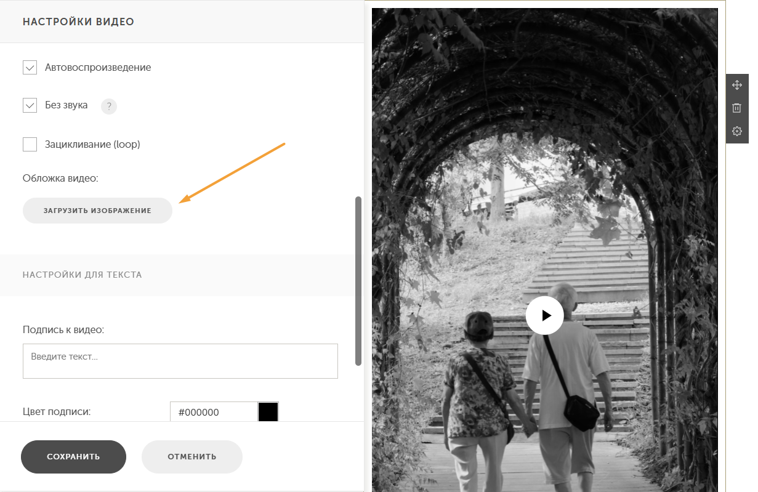Click the Загрузить изображение button

pyautogui.click(x=97, y=211)
